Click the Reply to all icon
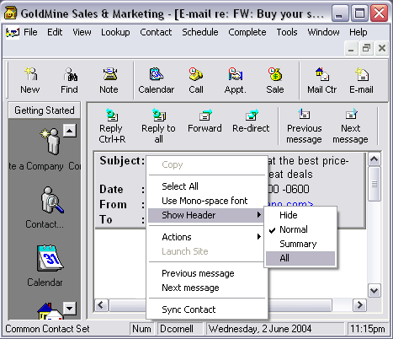Viewport: 393px width, 339px height. [x=158, y=126]
